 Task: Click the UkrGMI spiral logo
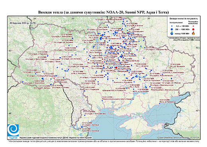(13, 130)
